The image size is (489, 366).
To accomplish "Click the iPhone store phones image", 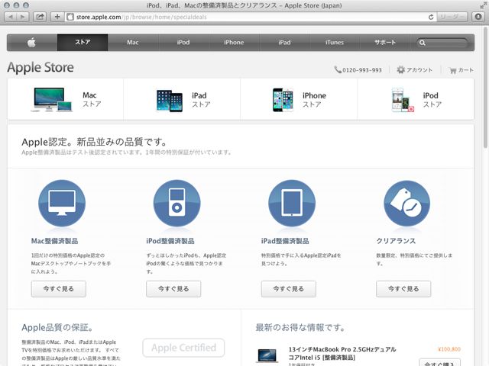I will (283, 100).
